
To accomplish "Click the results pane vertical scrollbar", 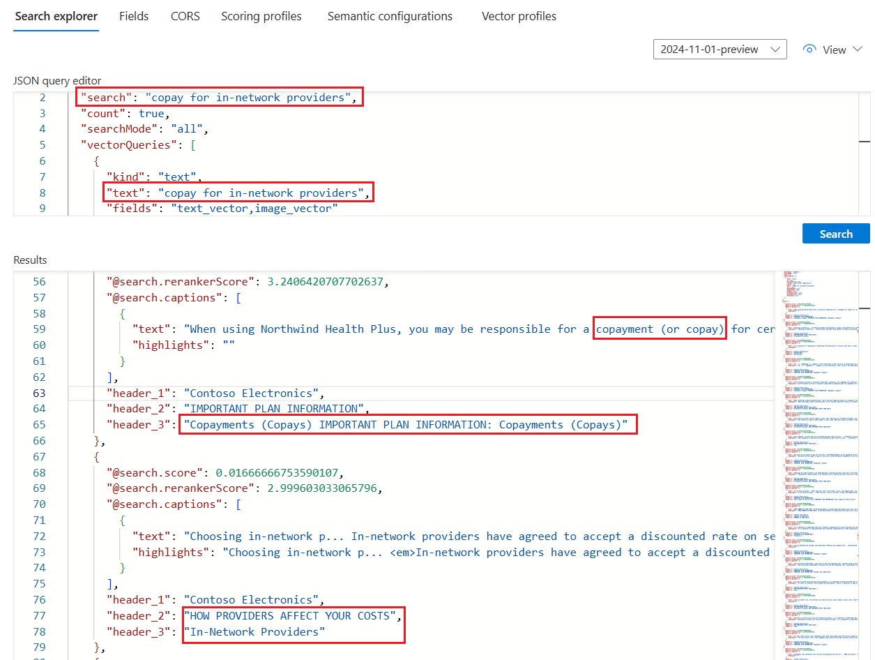I will point(865,465).
